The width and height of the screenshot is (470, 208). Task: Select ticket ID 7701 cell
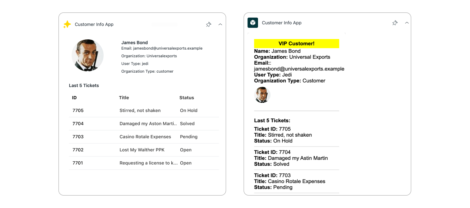[x=78, y=163]
